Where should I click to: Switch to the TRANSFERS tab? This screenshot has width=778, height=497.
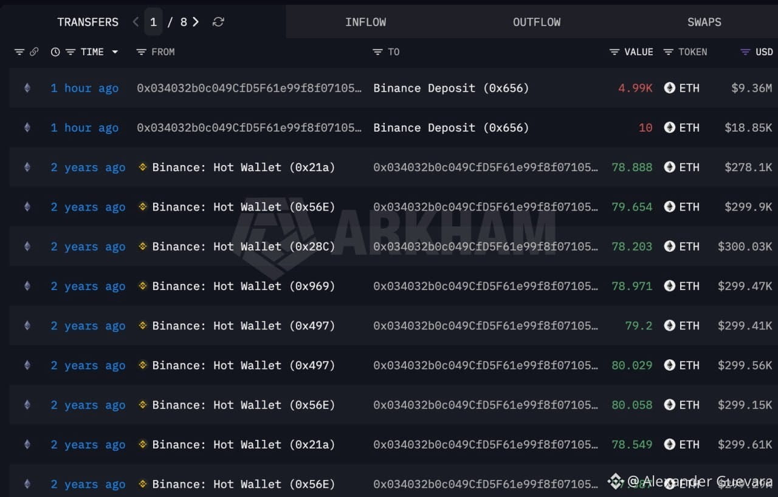88,22
